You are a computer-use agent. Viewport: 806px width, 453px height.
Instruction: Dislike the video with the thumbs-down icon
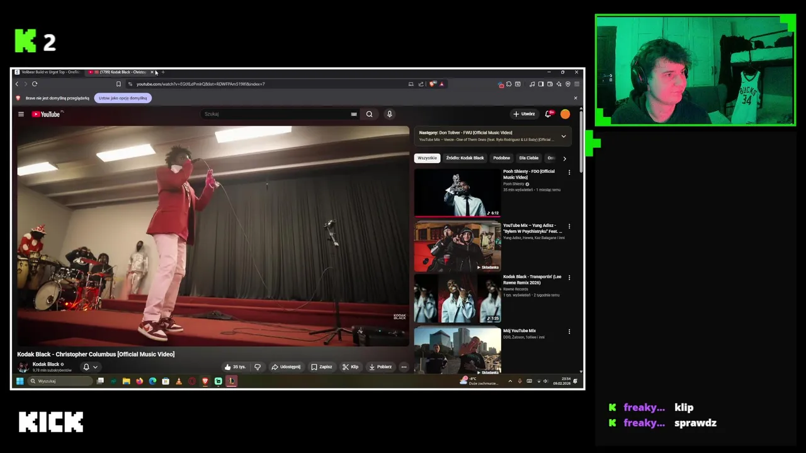tap(257, 367)
